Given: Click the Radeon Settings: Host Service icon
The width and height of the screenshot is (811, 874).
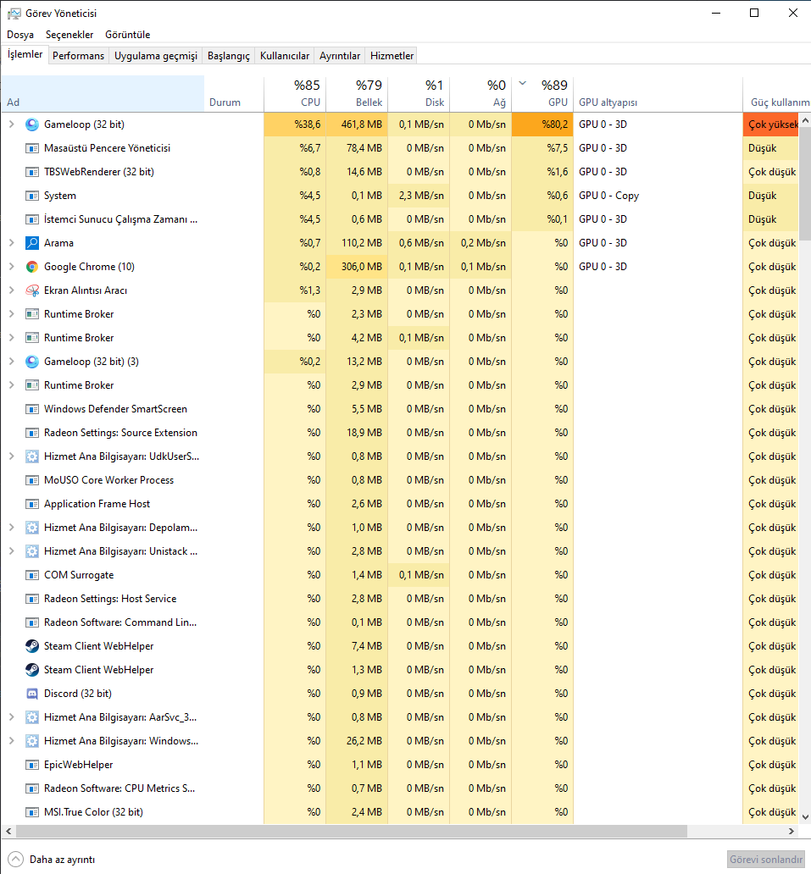Looking at the screenshot, I should (x=32, y=599).
